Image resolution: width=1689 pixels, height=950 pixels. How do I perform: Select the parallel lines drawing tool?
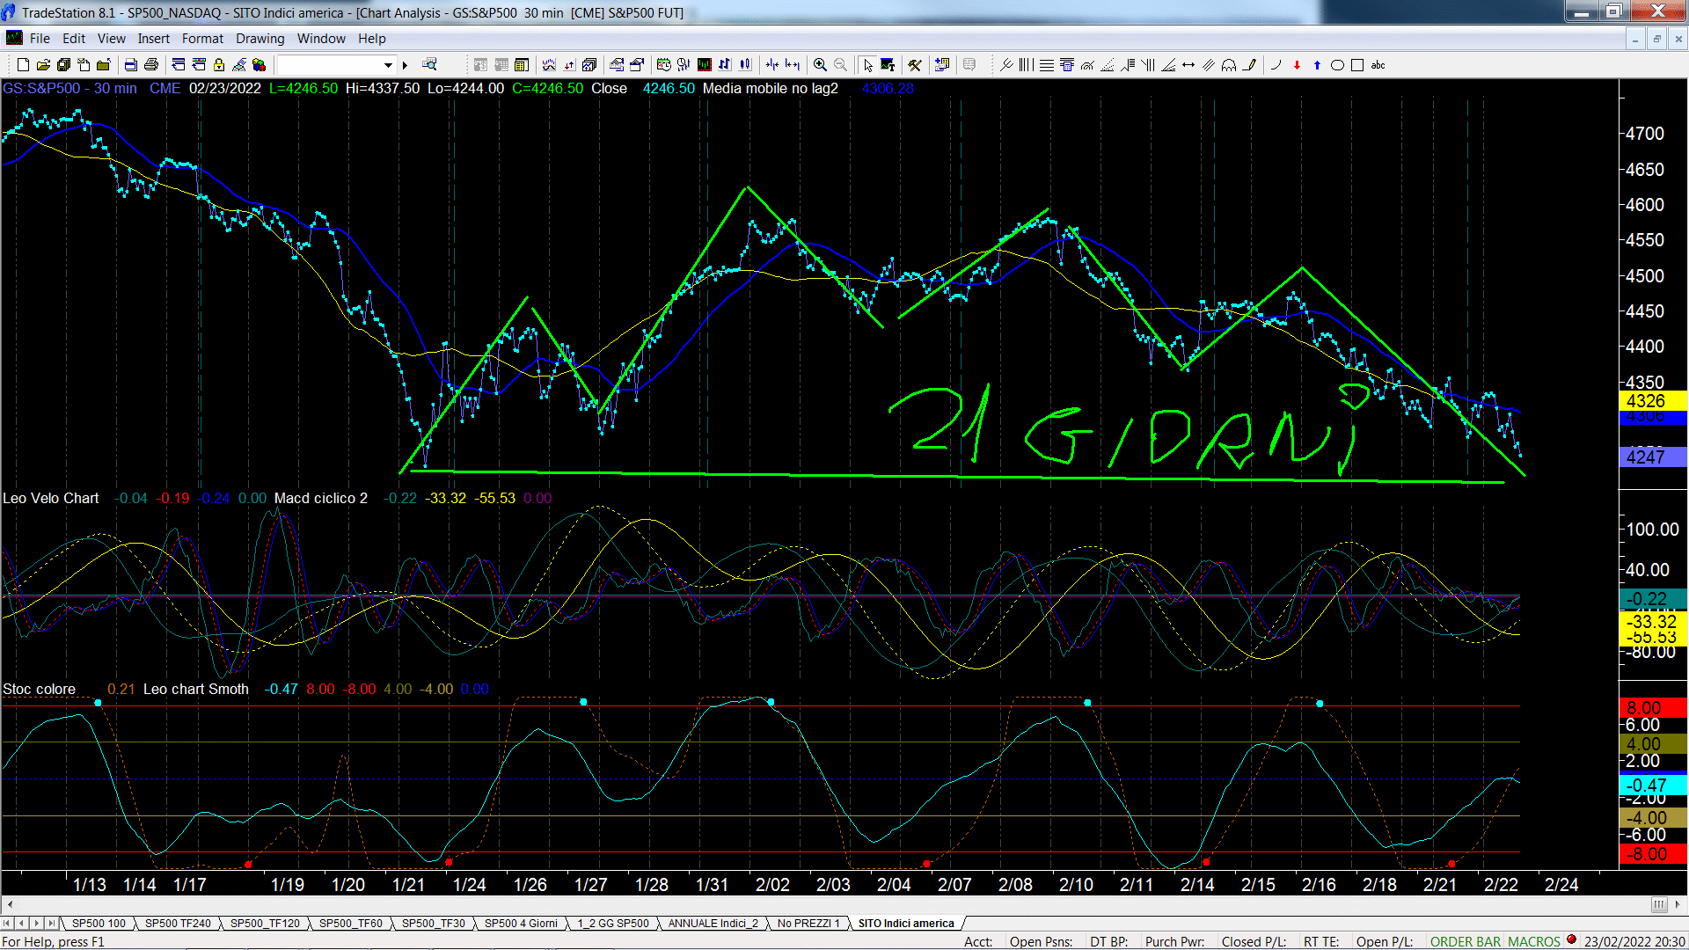coord(1209,64)
